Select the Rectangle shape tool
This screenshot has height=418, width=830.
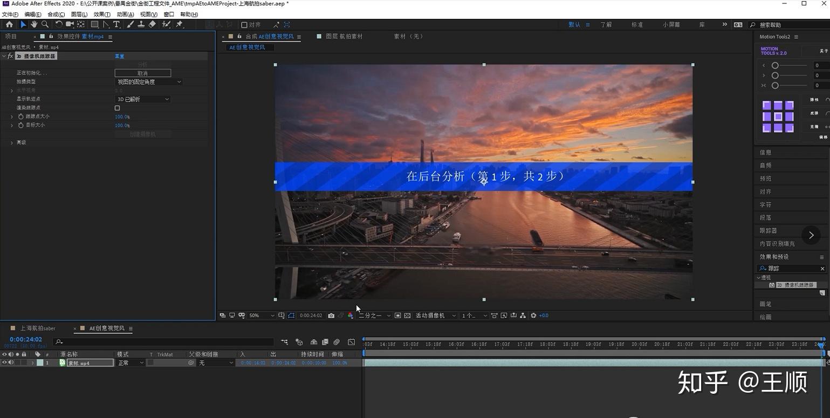tap(94, 24)
